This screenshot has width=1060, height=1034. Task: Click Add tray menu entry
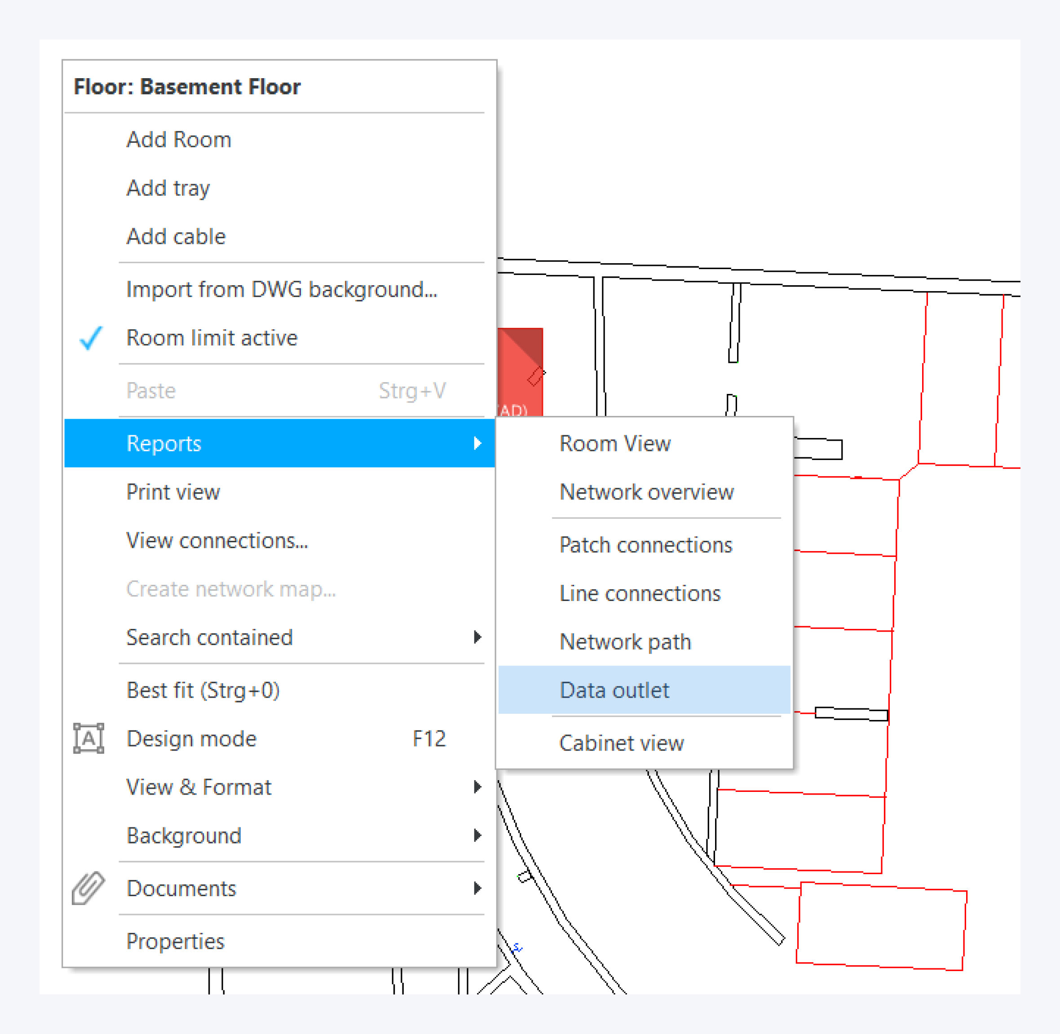pos(168,188)
